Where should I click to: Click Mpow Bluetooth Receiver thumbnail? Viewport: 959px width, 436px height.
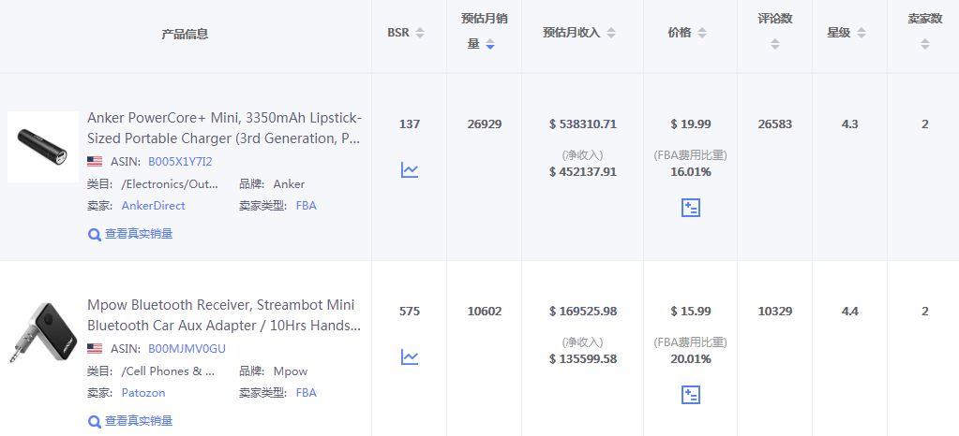tap(43, 334)
